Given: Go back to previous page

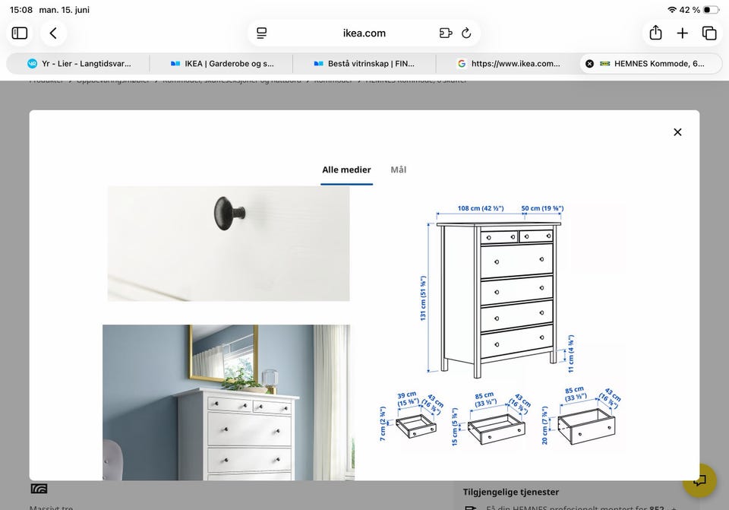Looking at the screenshot, I should point(53,33).
